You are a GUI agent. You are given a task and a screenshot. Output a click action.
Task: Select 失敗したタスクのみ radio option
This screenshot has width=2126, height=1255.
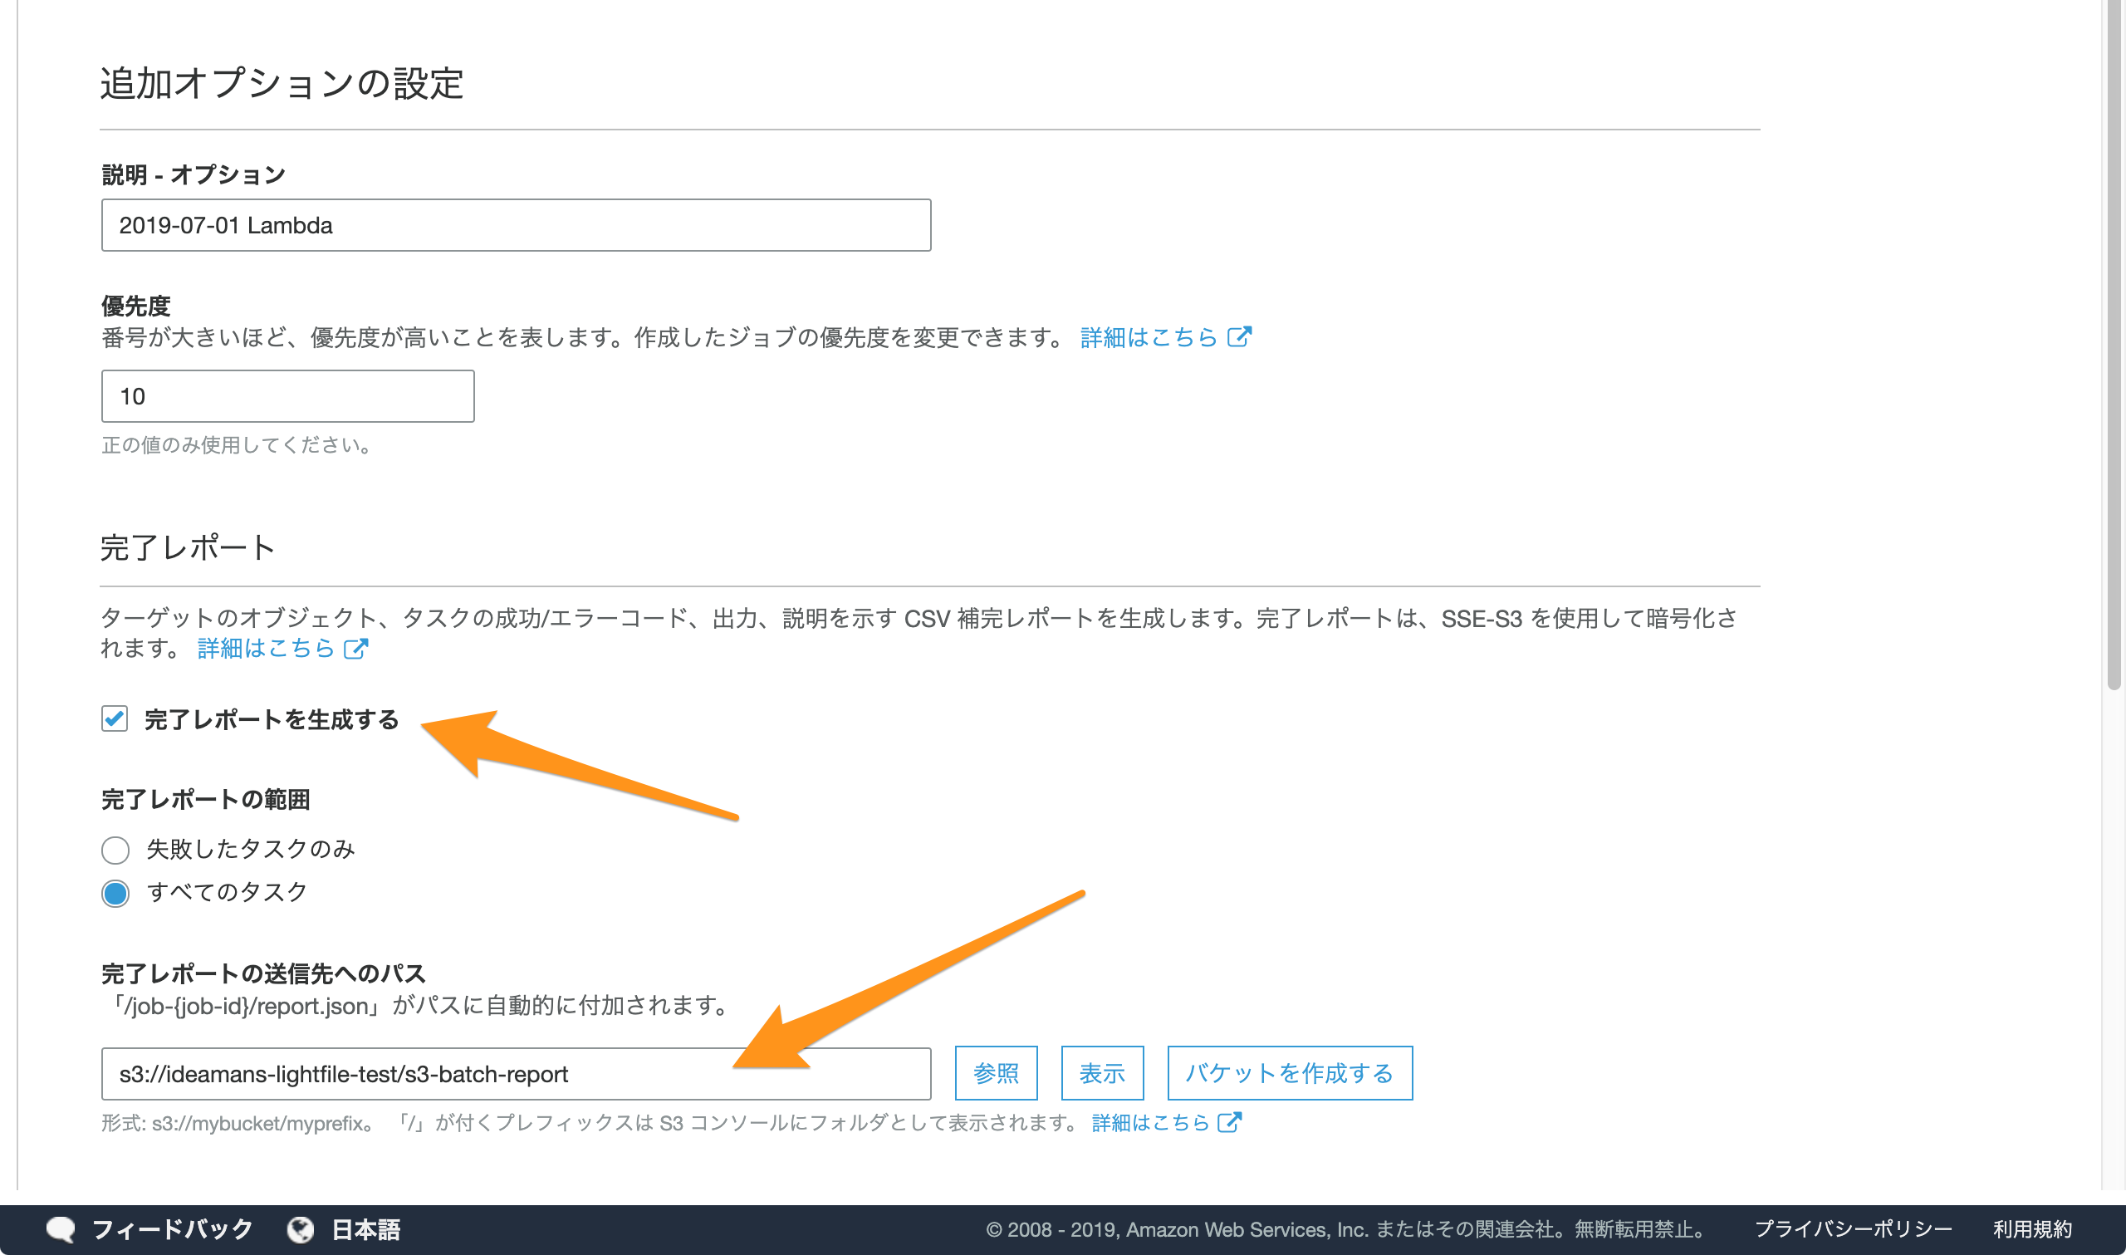[x=115, y=849]
